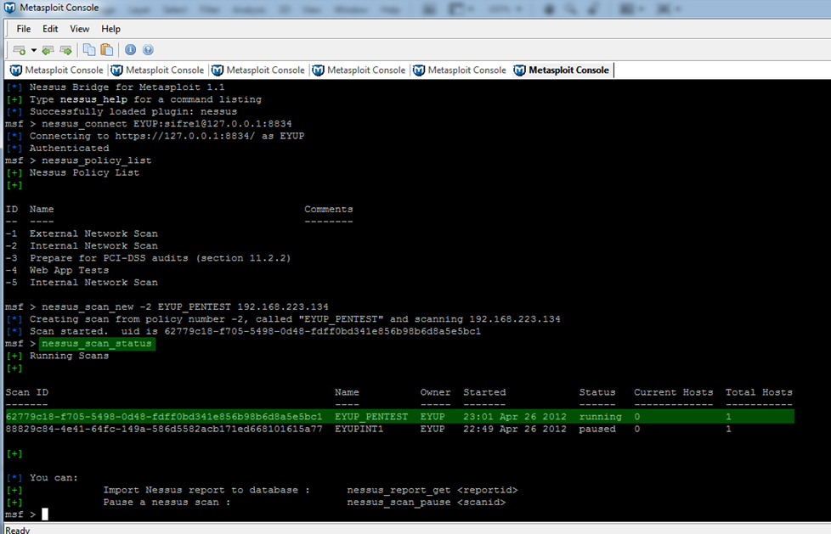The image size is (831, 534).
Task: Click 'nessus_scan_pause <scanid>' text
Action: point(426,503)
